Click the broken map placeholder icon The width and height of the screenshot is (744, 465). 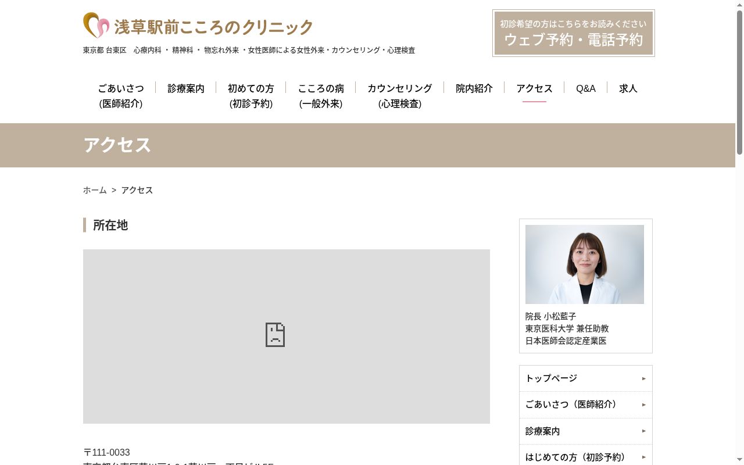275,335
